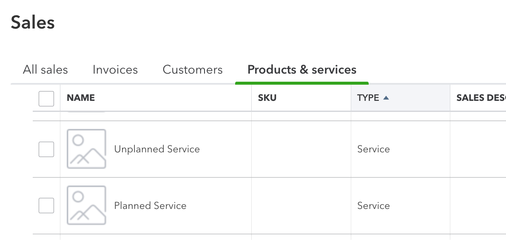Select the Products & services tab

pos(302,70)
